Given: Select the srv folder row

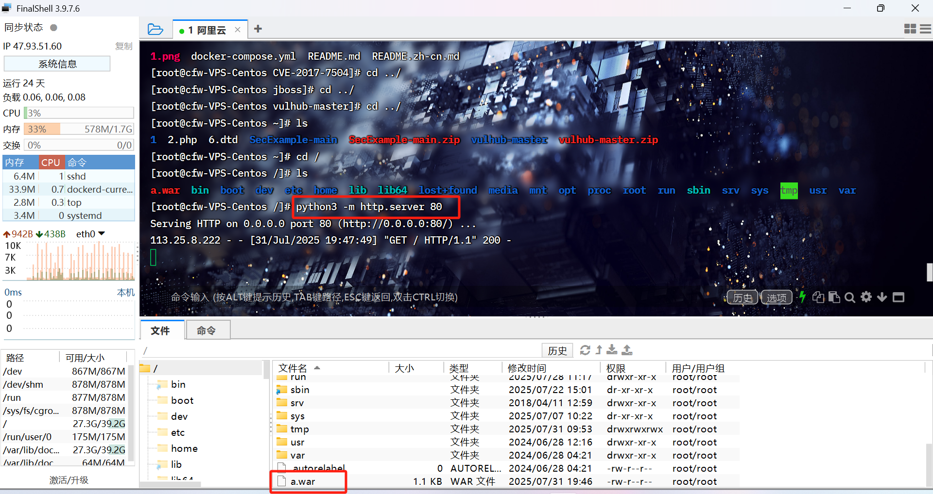Looking at the screenshot, I should coord(505,403).
